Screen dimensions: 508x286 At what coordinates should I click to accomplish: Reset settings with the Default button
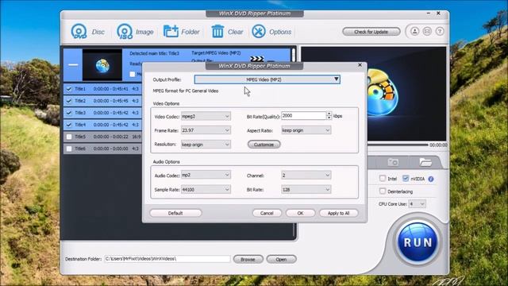175,213
